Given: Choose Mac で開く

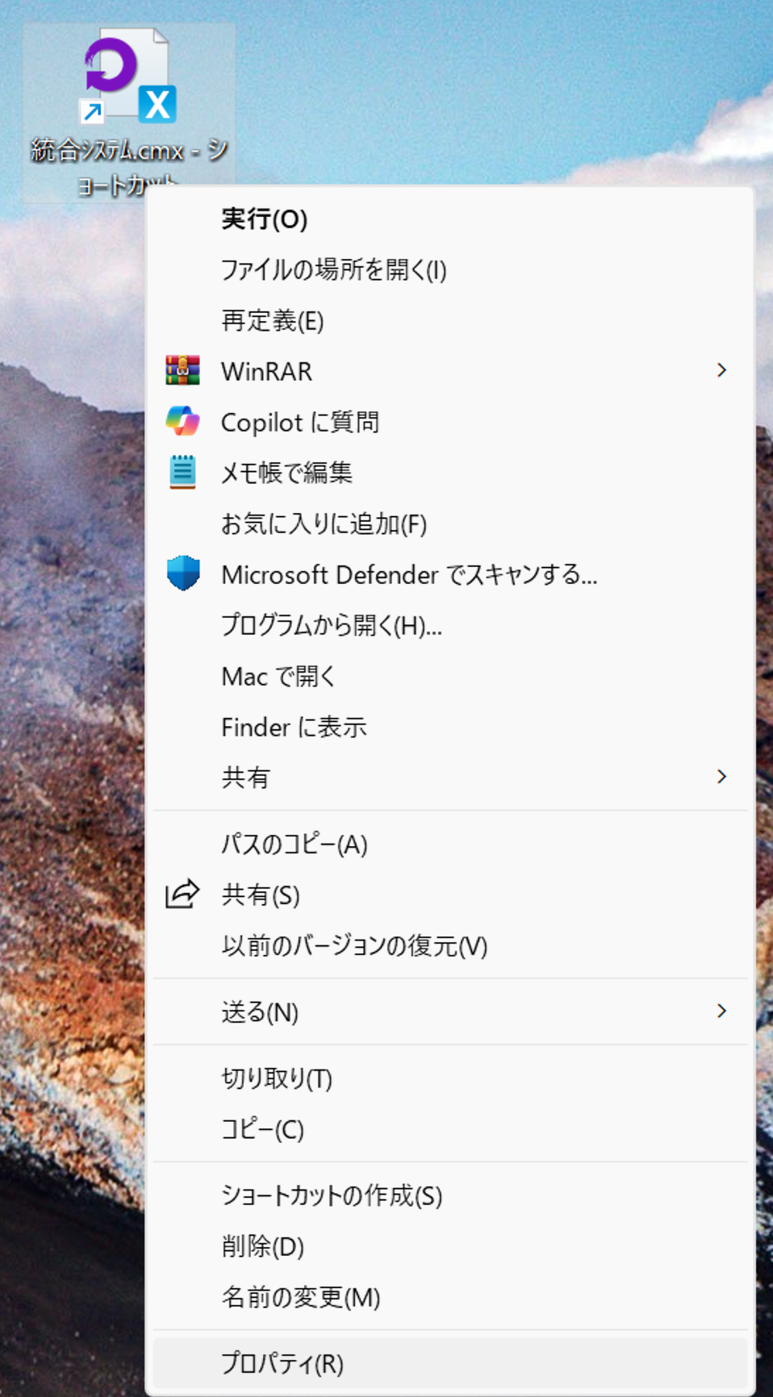Looking at the screenshot, I should pos(278,676).
